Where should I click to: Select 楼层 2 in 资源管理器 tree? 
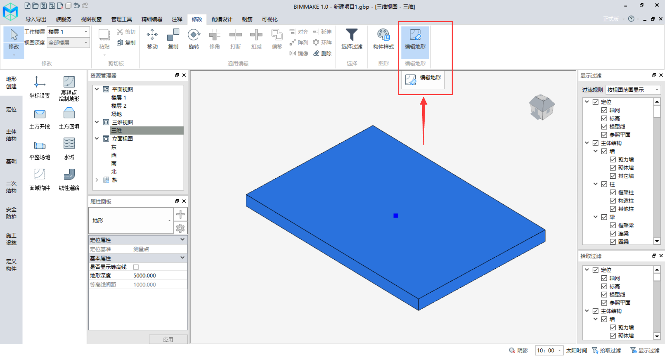[x=118, y=106]
